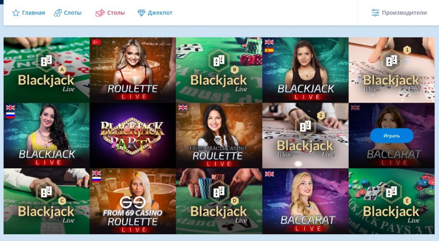This screenshot has width=439, height=241.
Task: Click the red dice icon for Столы
Action: pos(100,13)
